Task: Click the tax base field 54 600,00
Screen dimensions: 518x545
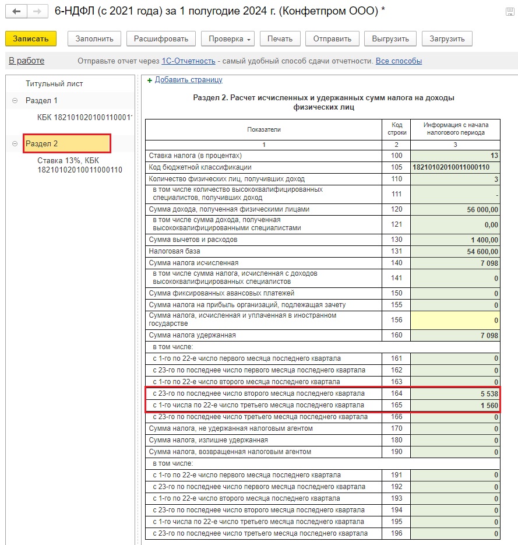Action: pyautogui.click(x=455, y=251)
